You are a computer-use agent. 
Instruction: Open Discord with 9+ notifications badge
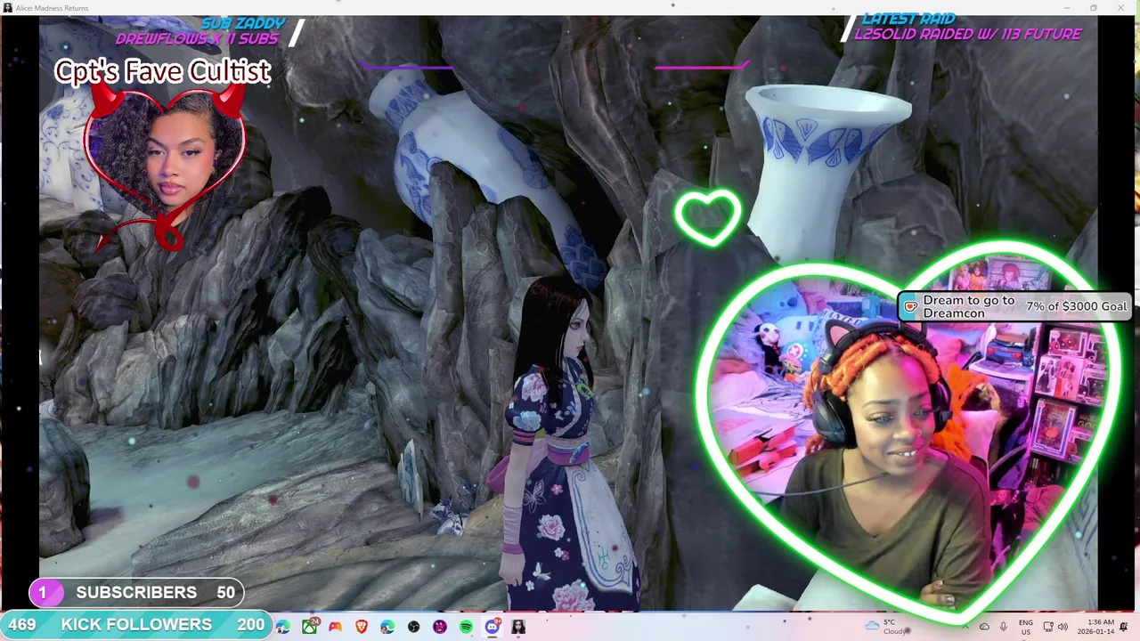[x=493, y=627]
